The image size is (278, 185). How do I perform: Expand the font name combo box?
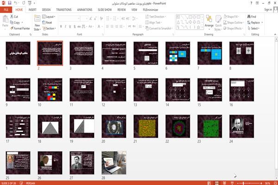click(78, 19)
